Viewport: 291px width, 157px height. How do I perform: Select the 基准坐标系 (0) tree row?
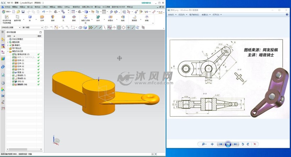[x=23, y=54]
